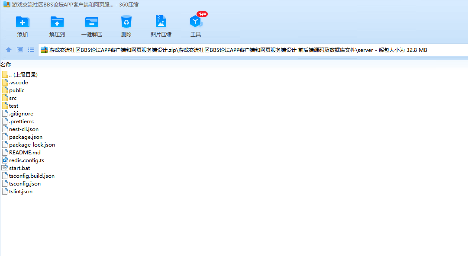Screen dimensions: 468x256
Task: Select the package-lock.json file
Action: [x=28, y=144]
